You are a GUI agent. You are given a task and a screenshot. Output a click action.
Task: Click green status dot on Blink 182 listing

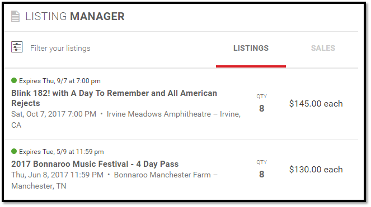[x=14, y=80]
